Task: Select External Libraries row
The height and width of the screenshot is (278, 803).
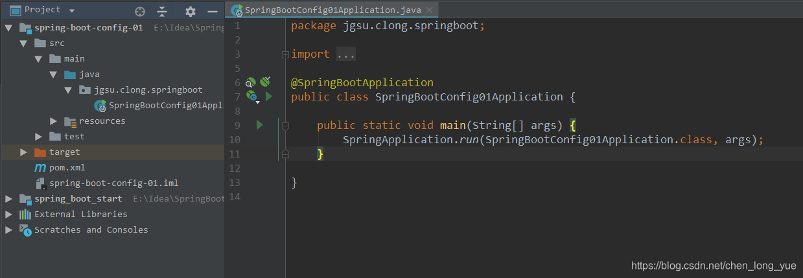Action: [x=112, y=214]
